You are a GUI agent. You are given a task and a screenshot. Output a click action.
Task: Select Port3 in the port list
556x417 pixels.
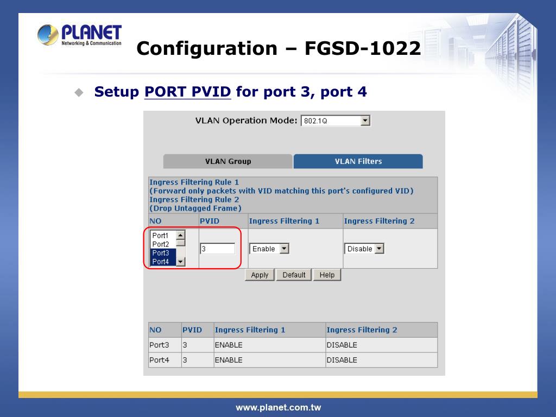(163, 253)
